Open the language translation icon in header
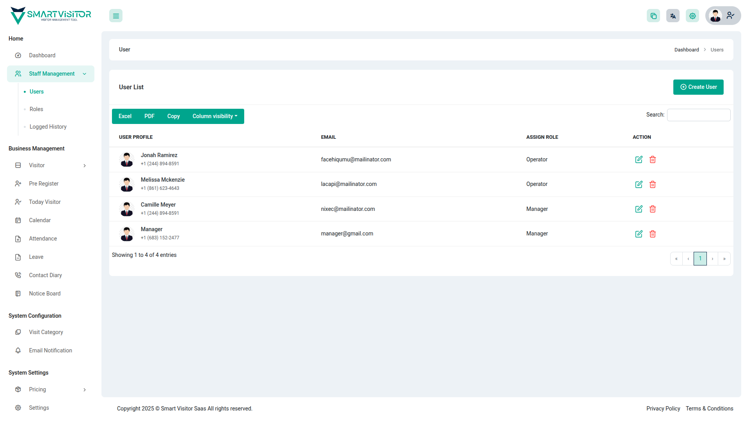 673,16
